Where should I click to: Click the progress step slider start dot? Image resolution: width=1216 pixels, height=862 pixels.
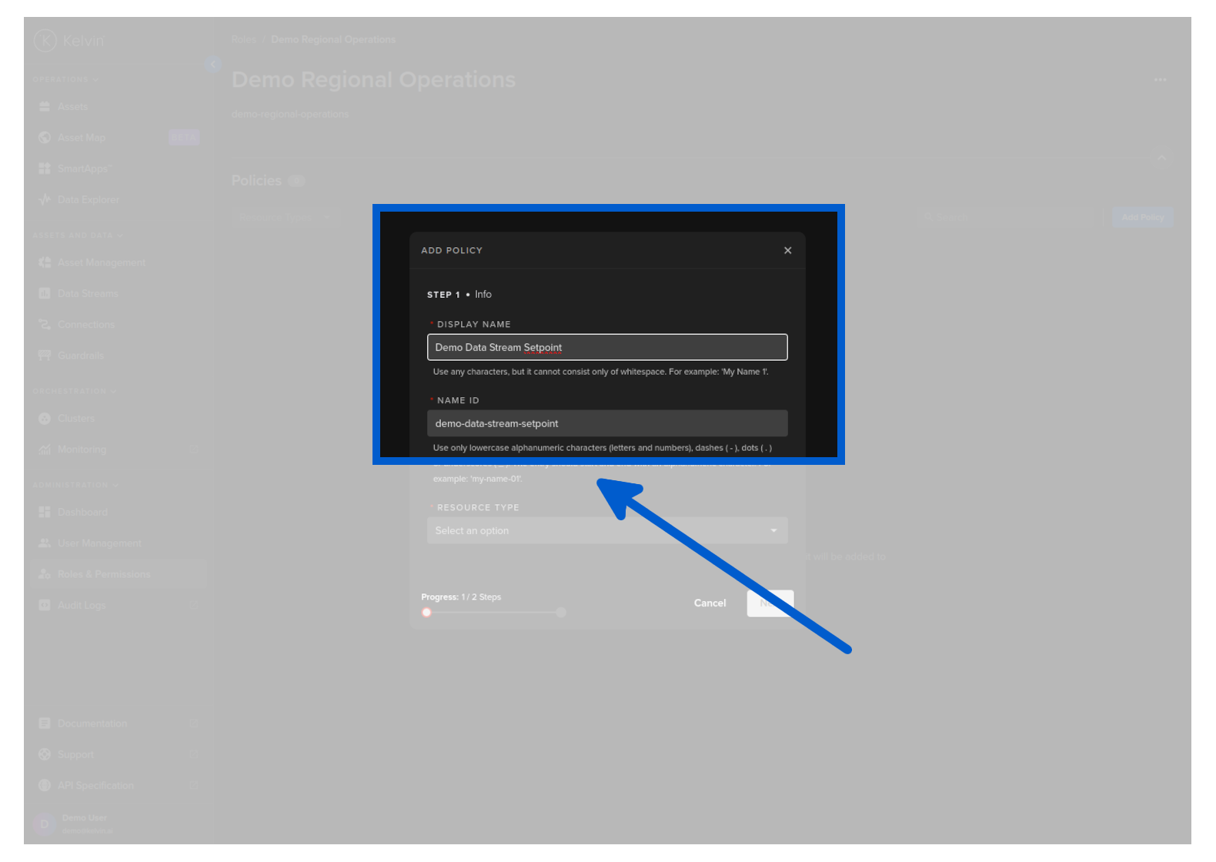426,613
